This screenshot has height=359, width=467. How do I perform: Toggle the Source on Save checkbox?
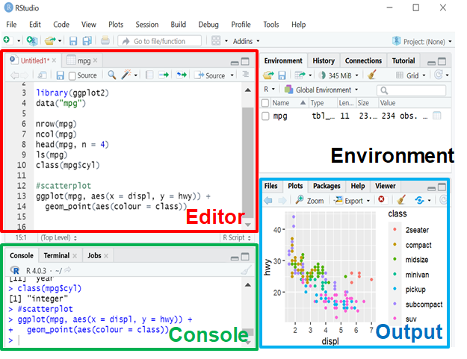pos(72,75)
